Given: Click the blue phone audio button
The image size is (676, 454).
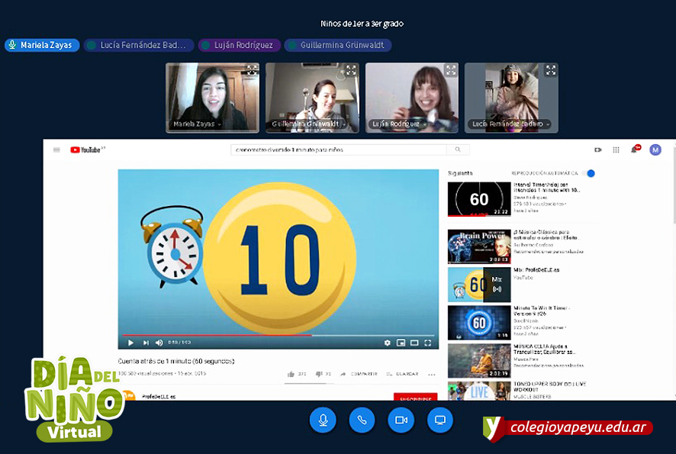Looking at the screenshot, I should click(x=362, y=420).
